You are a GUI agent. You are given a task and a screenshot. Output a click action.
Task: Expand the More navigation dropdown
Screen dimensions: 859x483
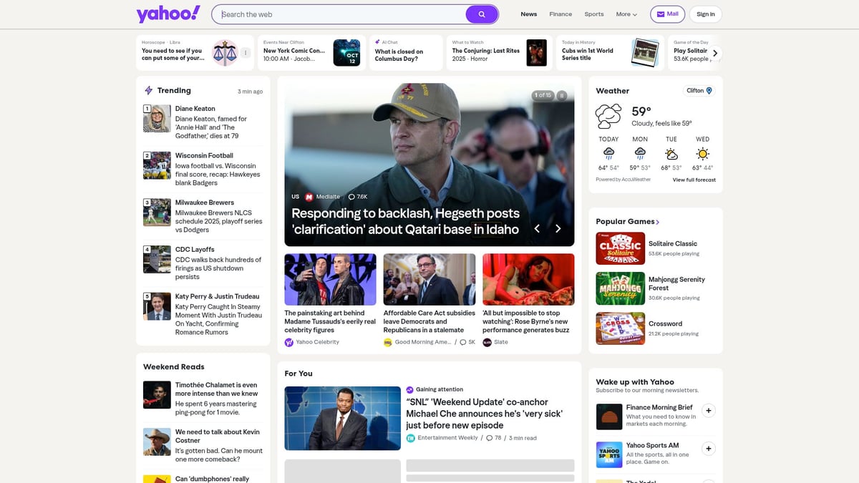point(626,14)
